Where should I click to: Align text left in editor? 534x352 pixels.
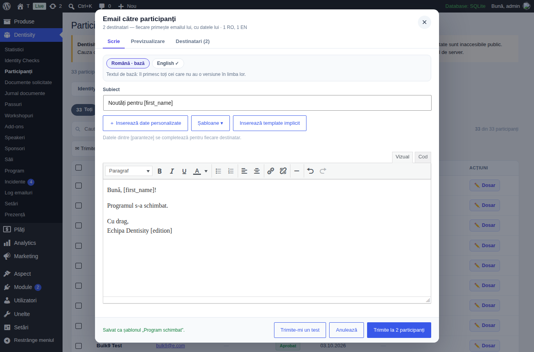[x=244, y=171]
